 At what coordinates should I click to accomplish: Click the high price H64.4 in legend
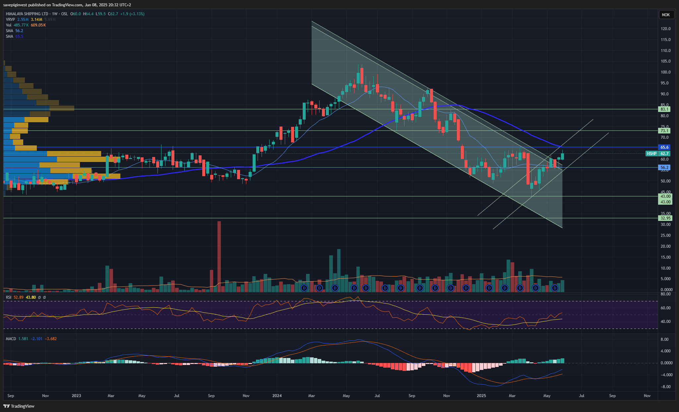coord(88,14)
